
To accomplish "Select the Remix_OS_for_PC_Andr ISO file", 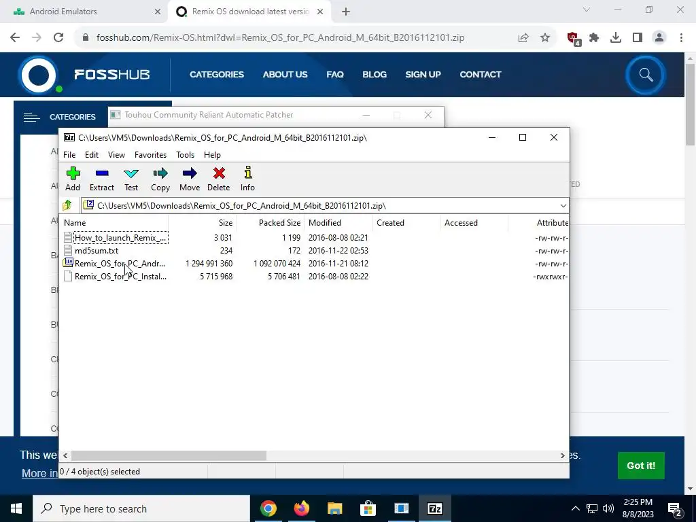I will click(120, 263).
